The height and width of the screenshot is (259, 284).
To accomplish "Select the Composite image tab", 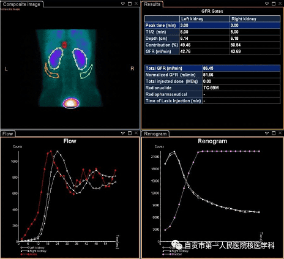I will (21, 4).
